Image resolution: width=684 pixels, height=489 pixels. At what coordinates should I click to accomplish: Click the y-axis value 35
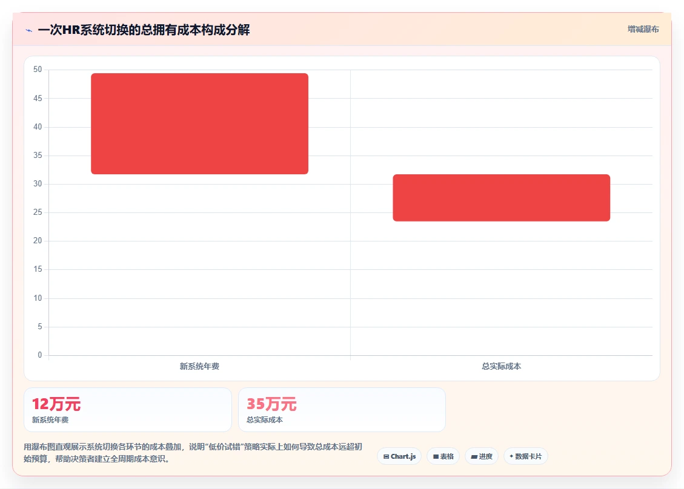[x=38, y=155]
